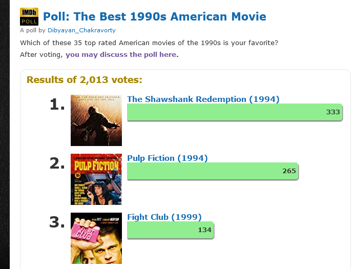Click the poll question text about 35 movies
The height and width of the screenshot is (269, 355).
[x=149, y=43]
